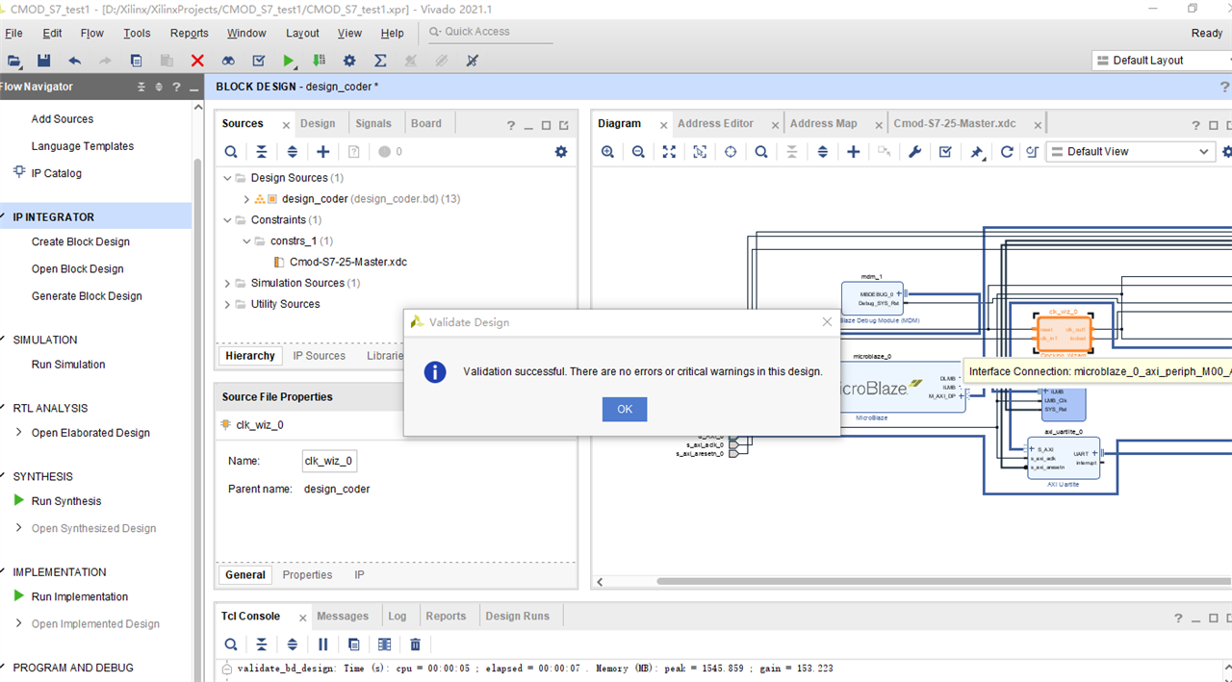Screen dimensions: 1232x682
Task: Add sources with the plus in Sources
Action: 323,151
